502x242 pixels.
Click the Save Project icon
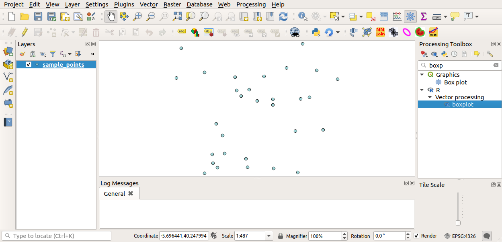(x=38, y=16)
